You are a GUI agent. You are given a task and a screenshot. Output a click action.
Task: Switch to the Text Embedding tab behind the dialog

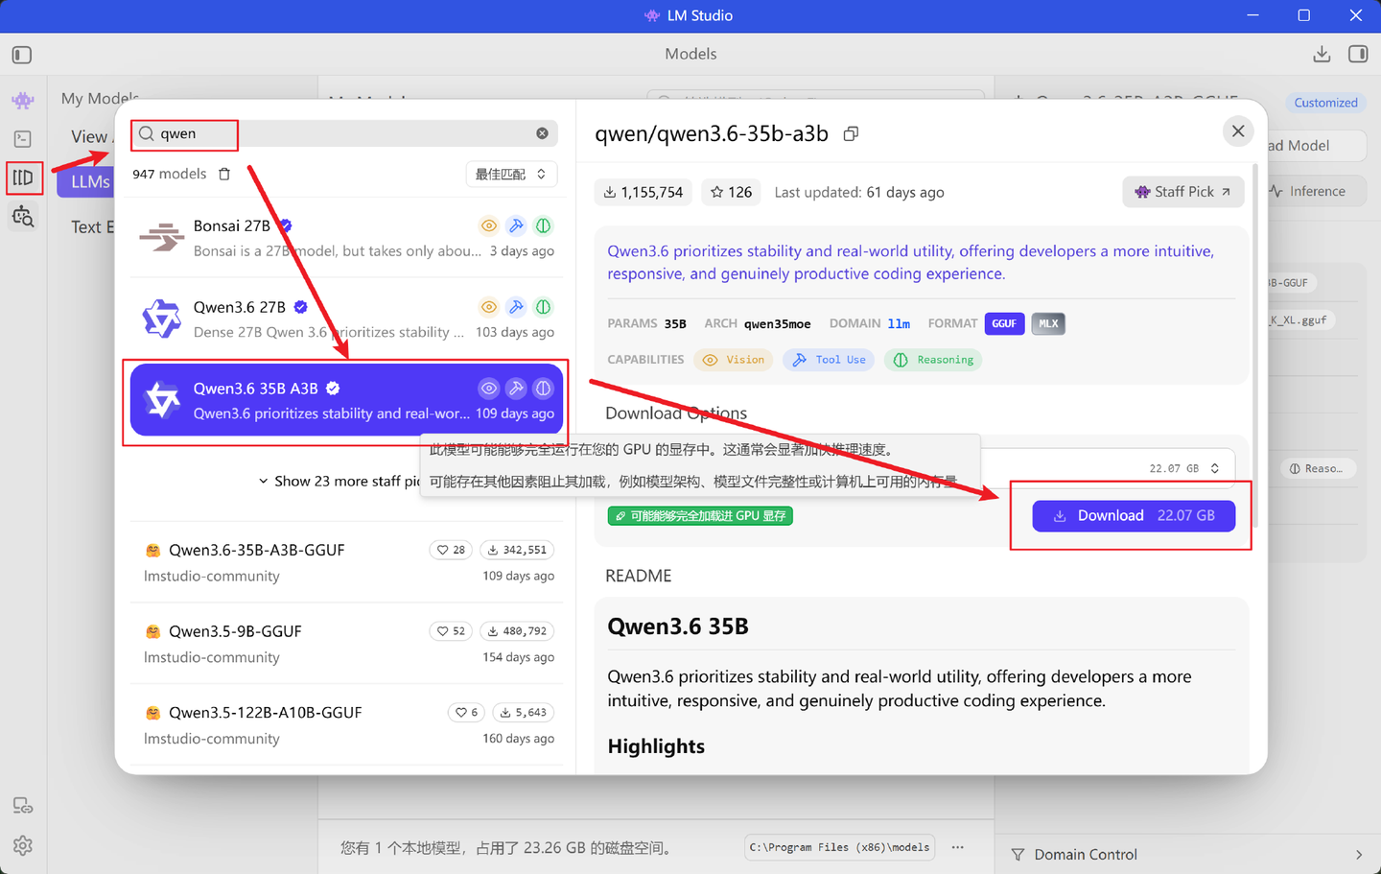click(x=92, y=226)
